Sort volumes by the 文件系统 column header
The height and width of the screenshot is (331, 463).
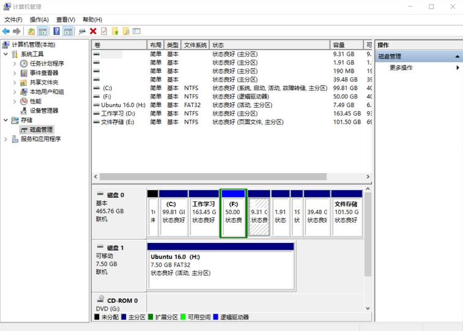195,45
